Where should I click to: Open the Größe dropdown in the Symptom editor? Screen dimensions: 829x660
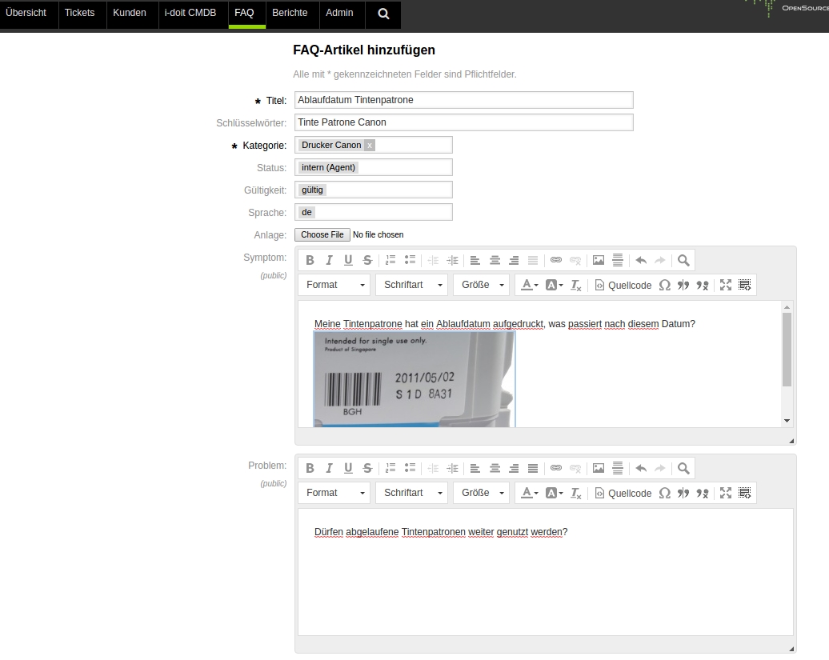coord(482,285)
